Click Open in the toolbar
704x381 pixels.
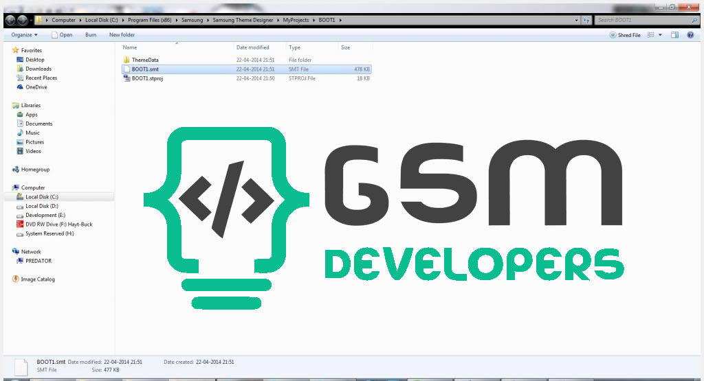pos(62,35)
